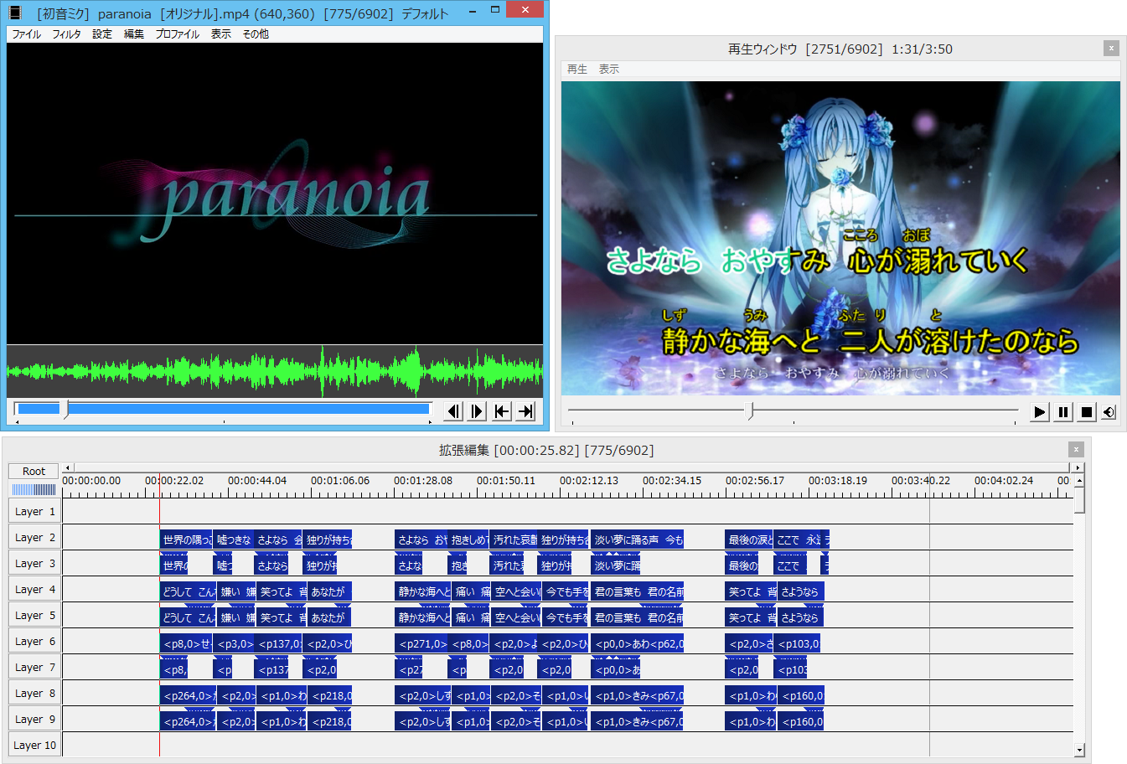Click the timeline vertical scroll-down arrow
1127x764 pixels.
click(x=1079, y=751)
